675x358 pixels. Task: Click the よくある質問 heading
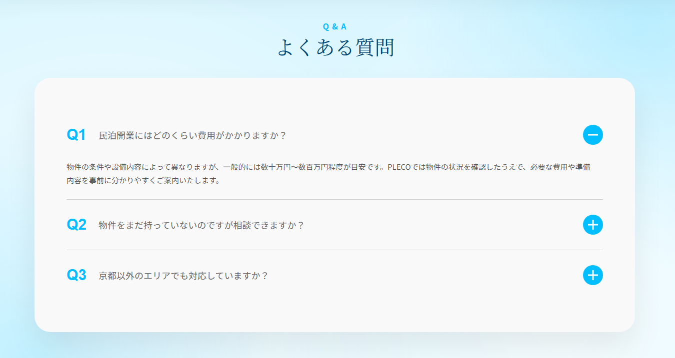click(335, 47)
